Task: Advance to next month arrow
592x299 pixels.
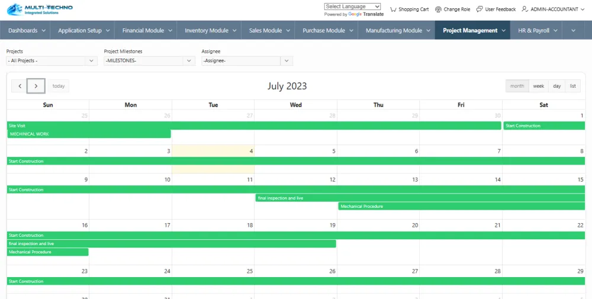Action: 36,86
